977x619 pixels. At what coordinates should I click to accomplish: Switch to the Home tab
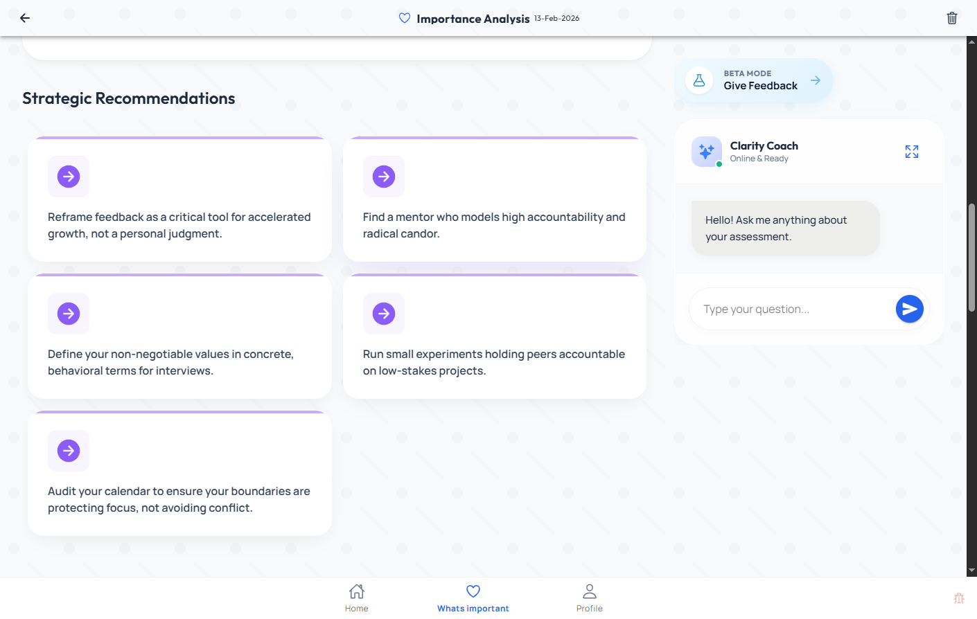356,598
